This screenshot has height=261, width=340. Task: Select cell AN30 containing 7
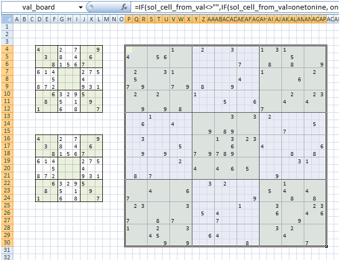(307, 243)
